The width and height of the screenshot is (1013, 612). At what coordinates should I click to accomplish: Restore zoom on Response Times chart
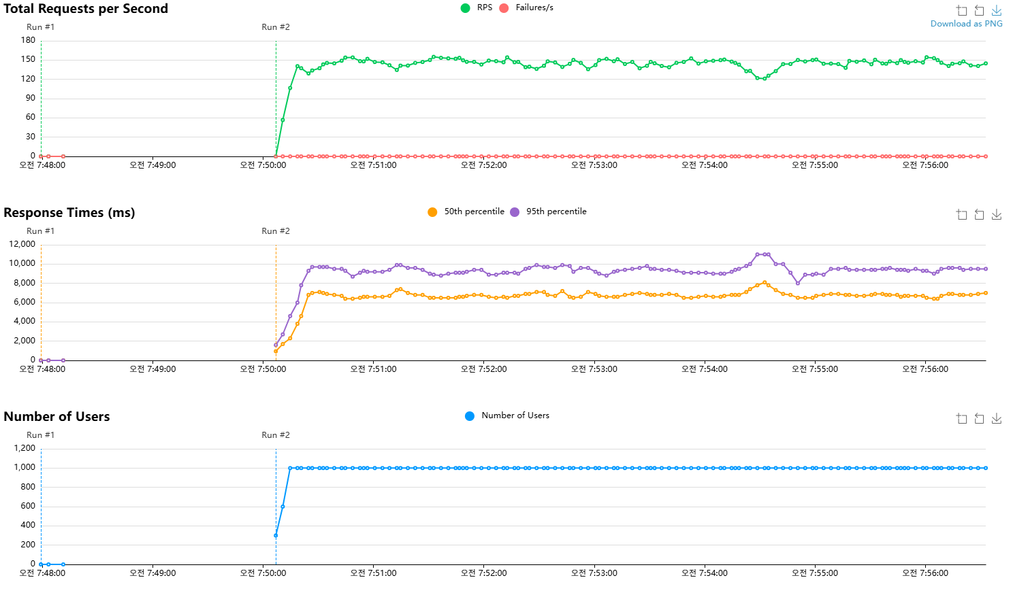tap(979, 214)
